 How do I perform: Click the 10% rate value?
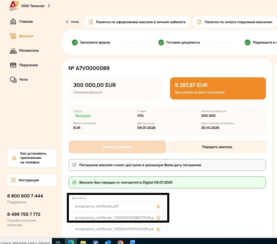141,116
